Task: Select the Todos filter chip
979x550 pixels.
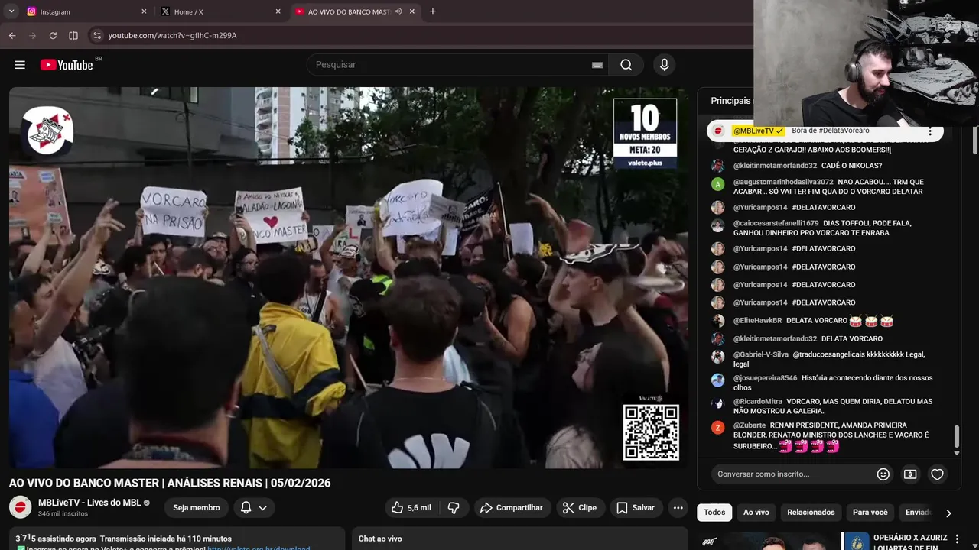Action: coord(714,513)
